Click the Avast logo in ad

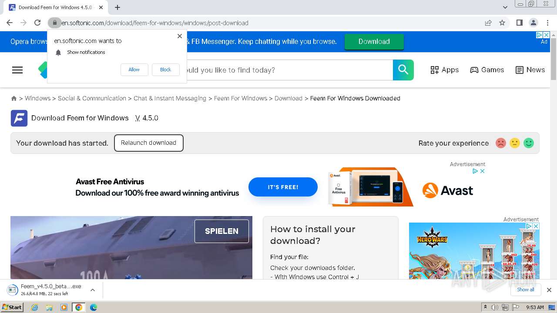point(448,190)
